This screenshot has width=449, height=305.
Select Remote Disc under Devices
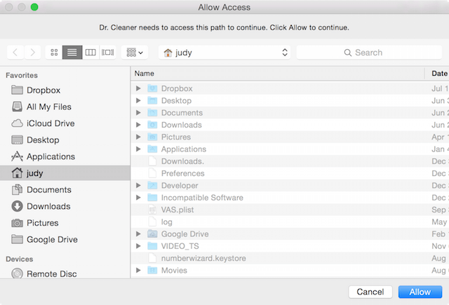click(x=65, y=273)
